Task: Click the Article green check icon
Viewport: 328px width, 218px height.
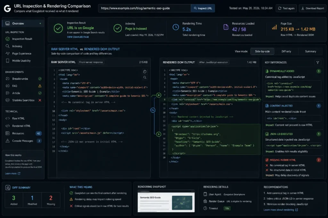Action: [x=40, y=93]
